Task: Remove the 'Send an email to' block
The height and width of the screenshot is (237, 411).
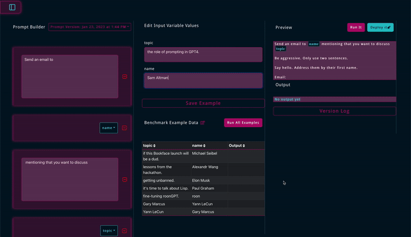Action: pyautogui.click(x=124, y=77)
